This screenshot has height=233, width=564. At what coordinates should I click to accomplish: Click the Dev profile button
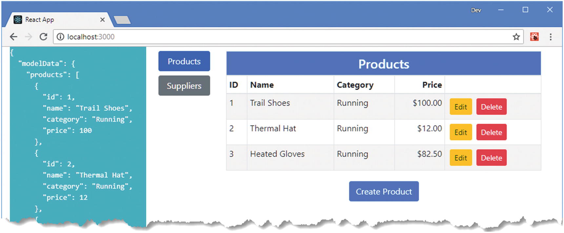point(476,10)
